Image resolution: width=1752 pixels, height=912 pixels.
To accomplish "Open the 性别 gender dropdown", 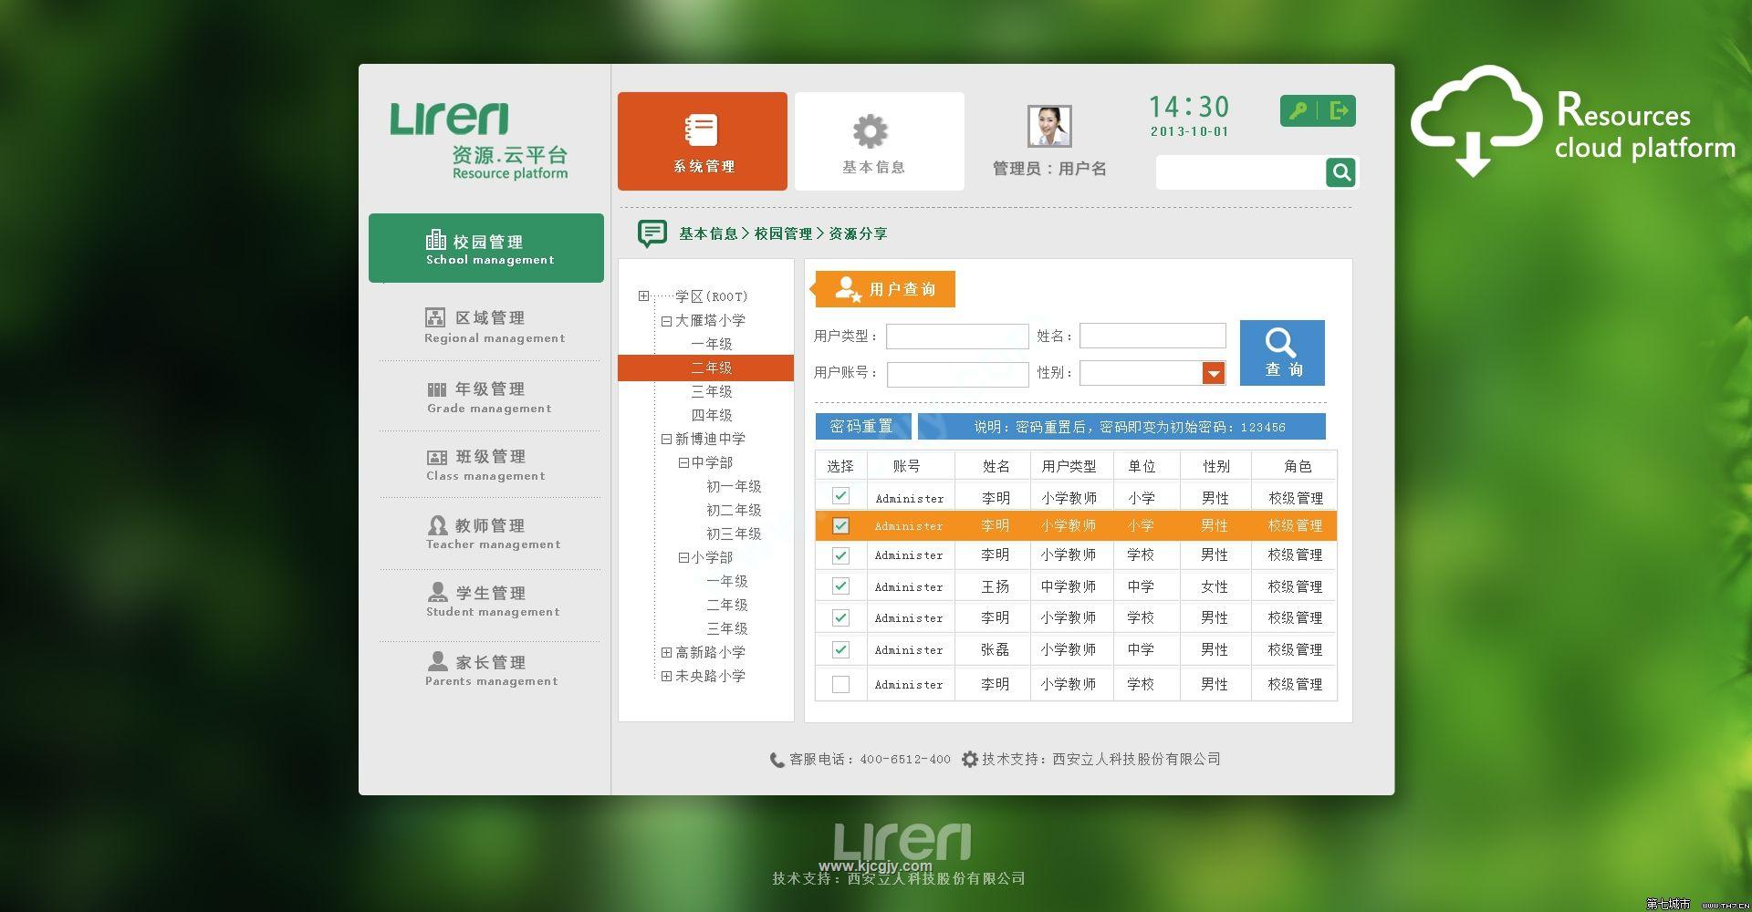I will 1213,373.
